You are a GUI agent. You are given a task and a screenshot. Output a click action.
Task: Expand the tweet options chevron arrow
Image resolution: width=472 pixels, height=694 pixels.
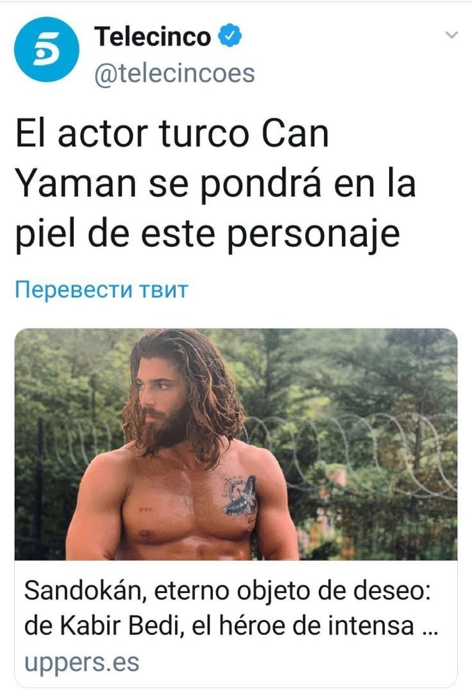pos(451,35)
